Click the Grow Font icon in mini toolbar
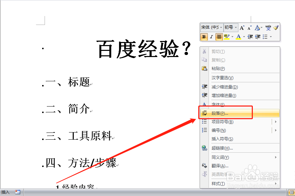 tap(242, 28)
